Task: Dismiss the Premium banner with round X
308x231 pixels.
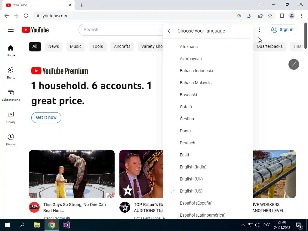Action: coord(294,64)
